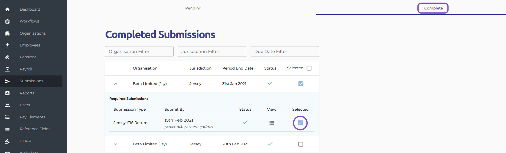
Task: Click the GDPR gavel icon
Action: coord(7,141)
